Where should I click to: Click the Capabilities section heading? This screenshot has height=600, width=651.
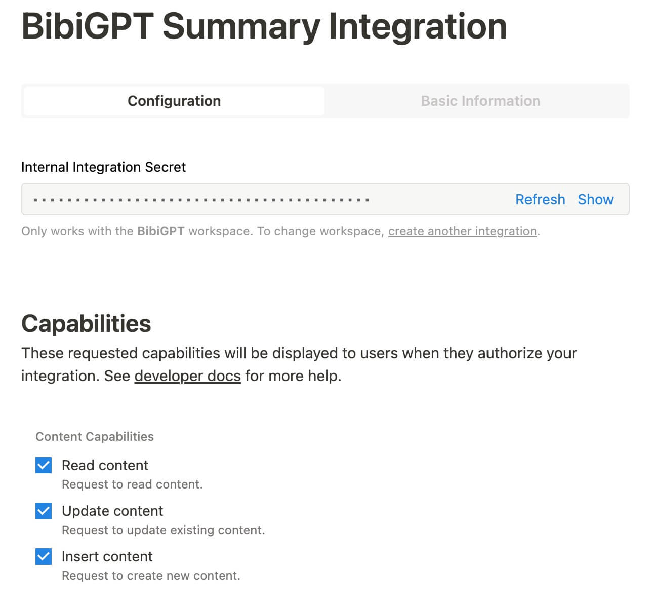click(x=86, y=323)
